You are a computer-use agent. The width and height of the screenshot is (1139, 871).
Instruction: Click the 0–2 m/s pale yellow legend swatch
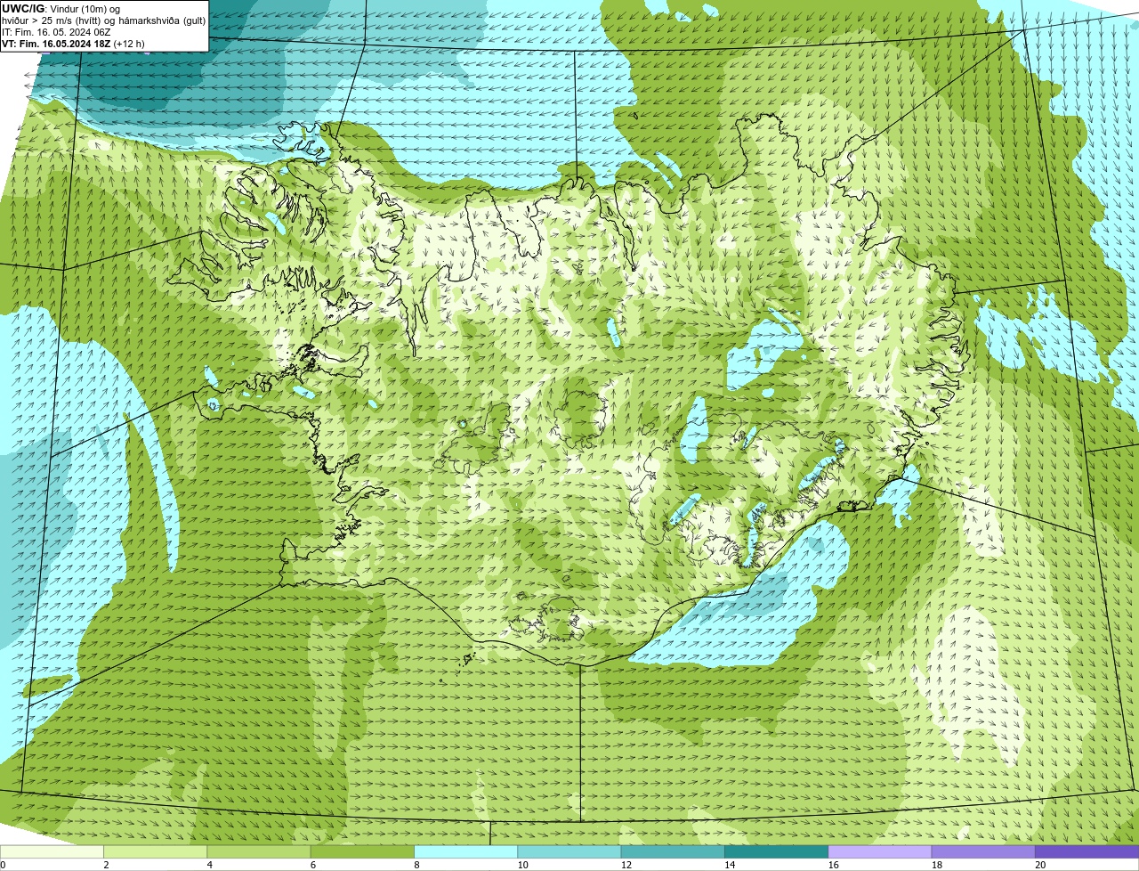(52, 851)
